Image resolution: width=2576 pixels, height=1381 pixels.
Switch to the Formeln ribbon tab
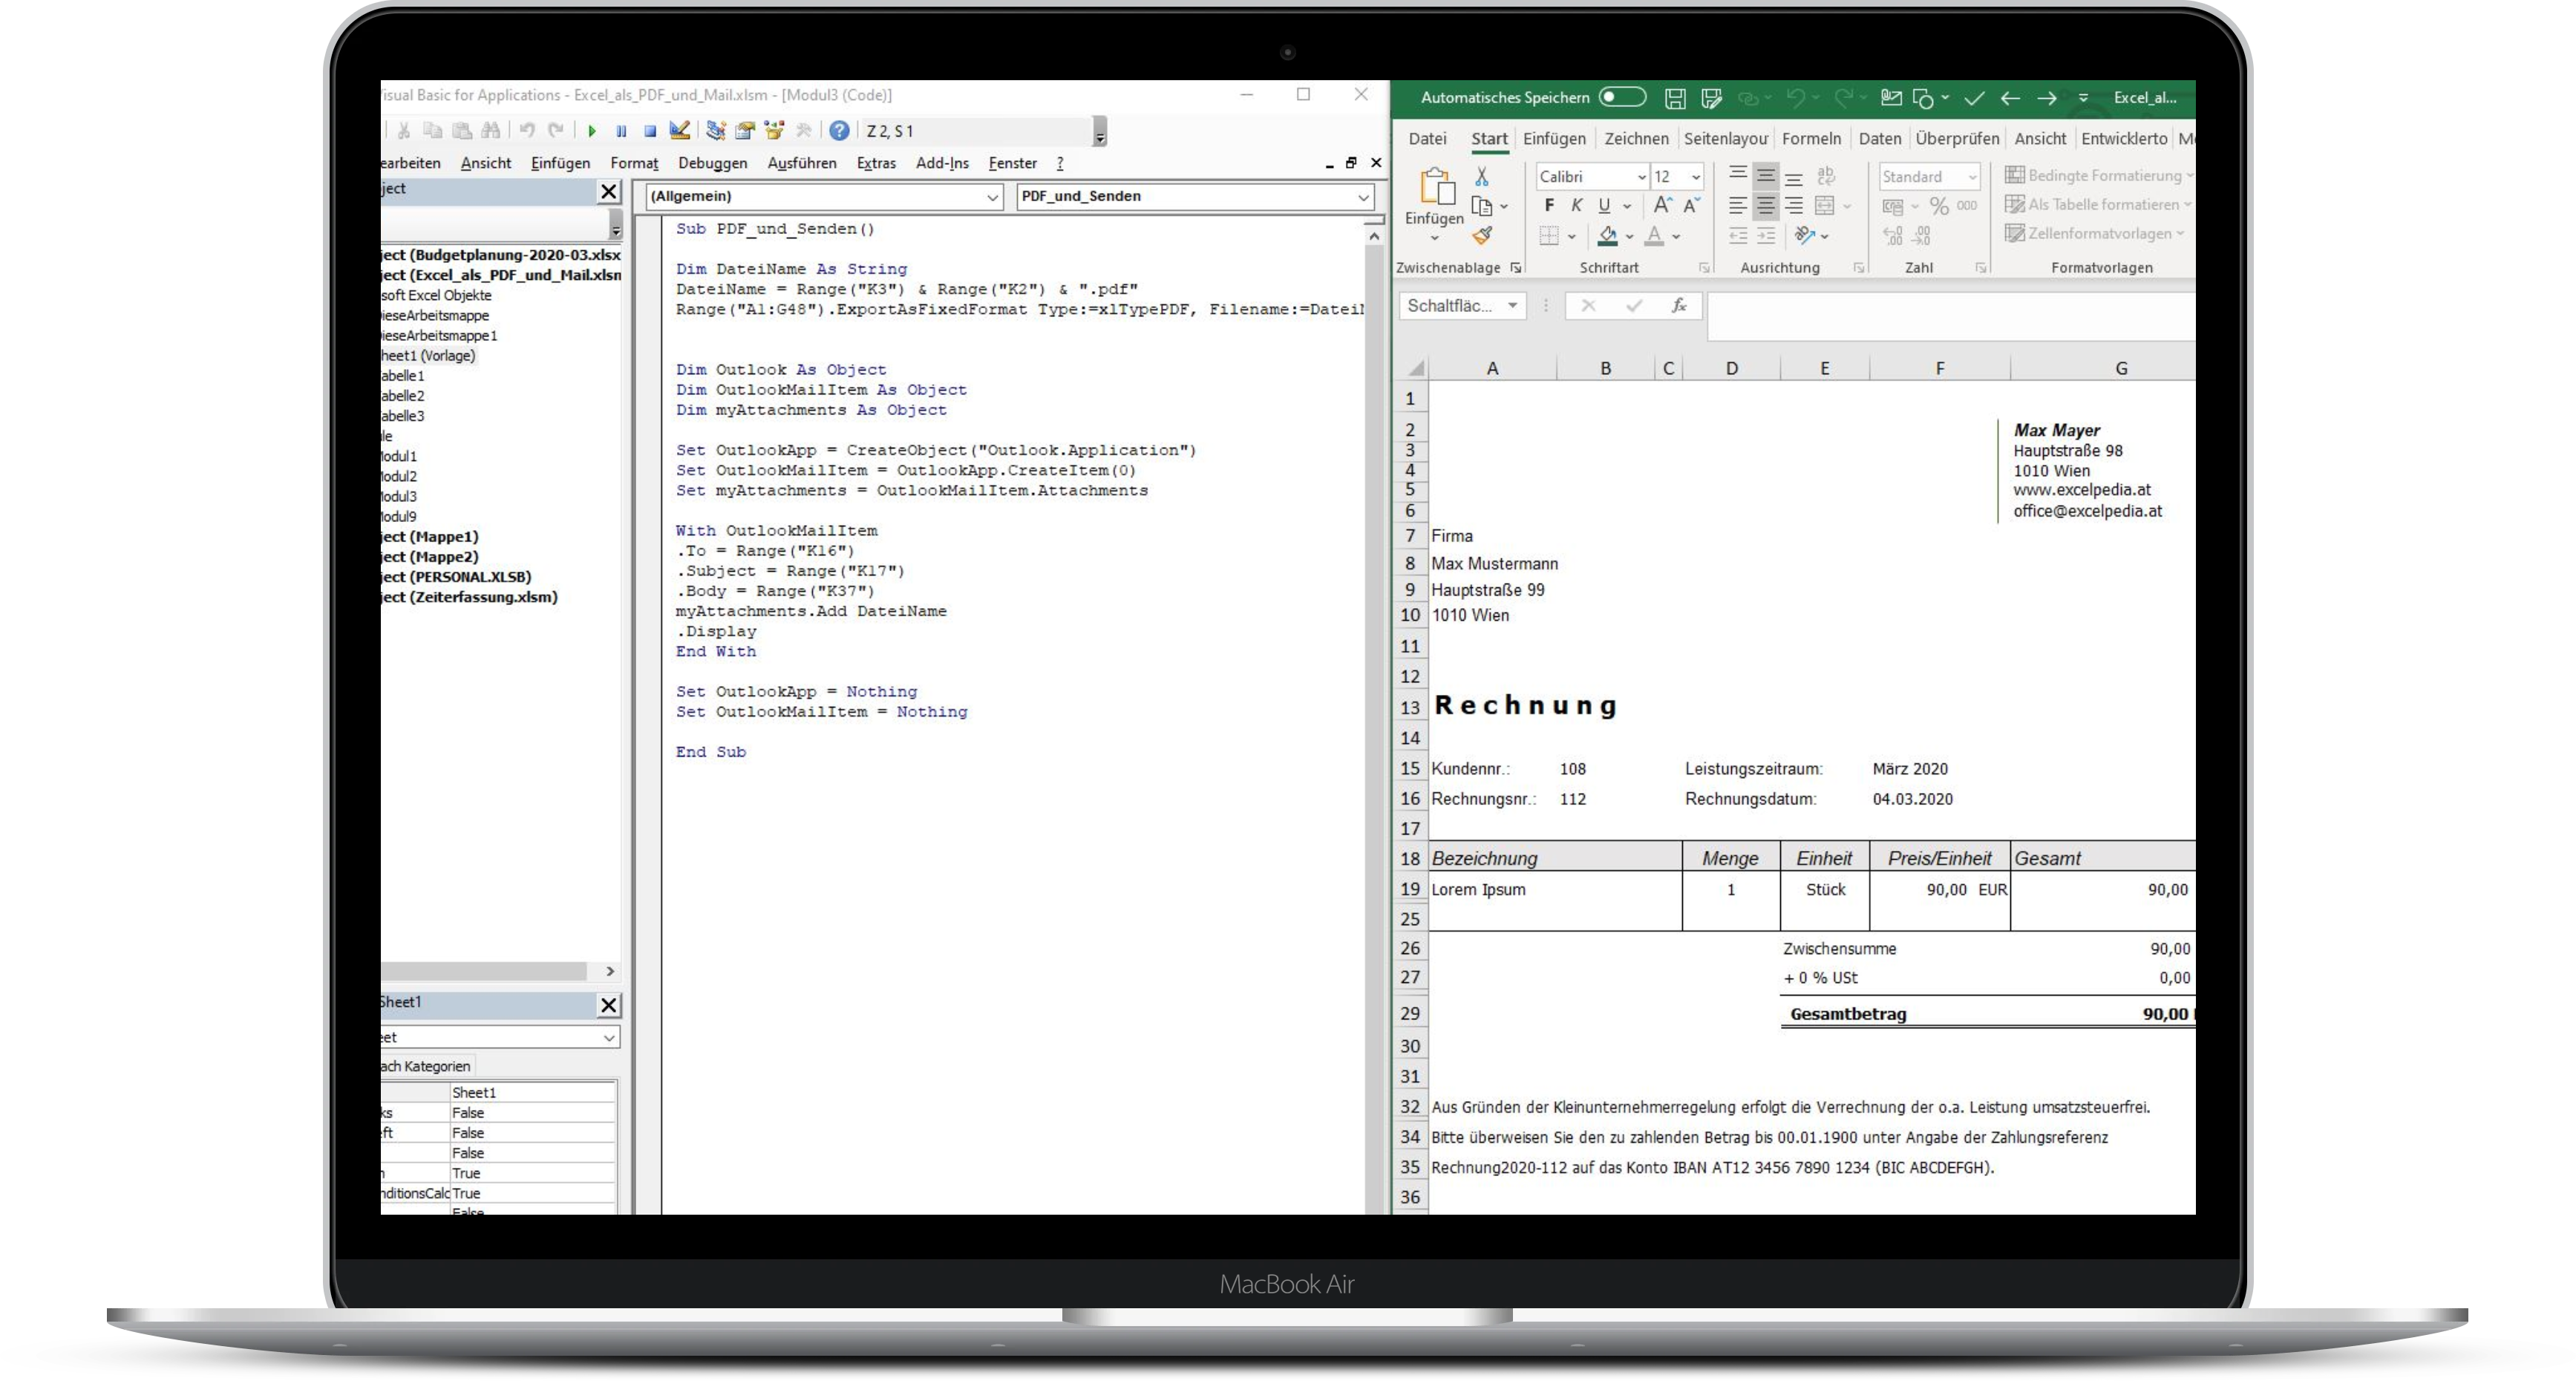(x=1811, y=139)
